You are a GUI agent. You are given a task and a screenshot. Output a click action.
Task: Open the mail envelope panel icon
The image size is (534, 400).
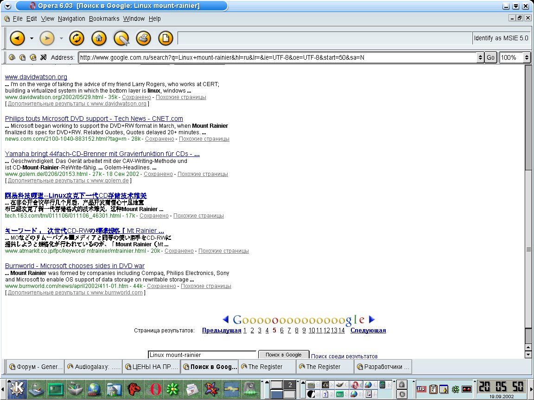192,389
